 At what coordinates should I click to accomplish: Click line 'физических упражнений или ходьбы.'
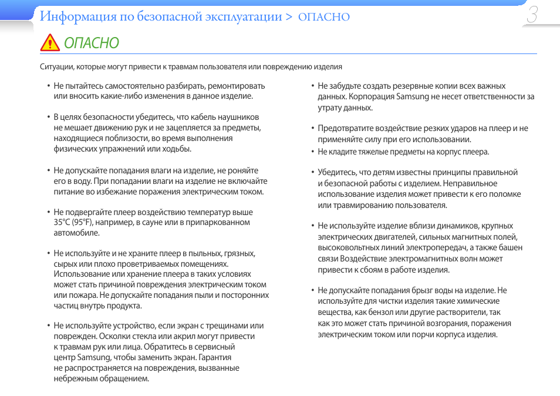click(123, 149)
